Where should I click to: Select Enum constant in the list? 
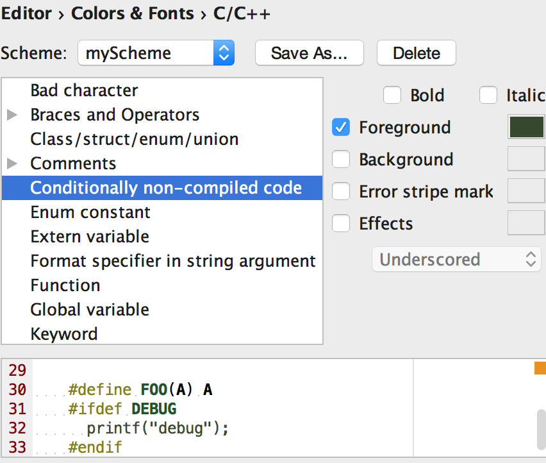point(90,212)
